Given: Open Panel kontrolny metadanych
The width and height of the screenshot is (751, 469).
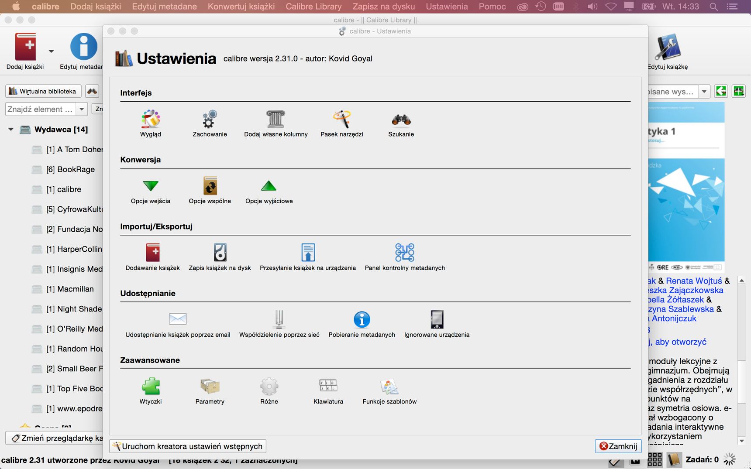Looking at the screenshot, I should click(x=405, y=257).
